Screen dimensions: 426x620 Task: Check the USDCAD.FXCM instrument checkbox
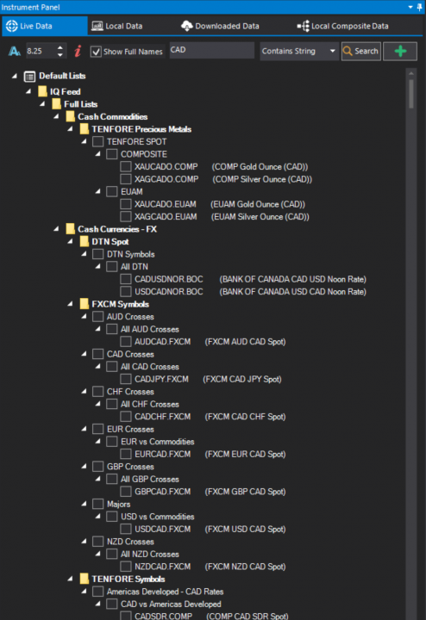[126, 529]
